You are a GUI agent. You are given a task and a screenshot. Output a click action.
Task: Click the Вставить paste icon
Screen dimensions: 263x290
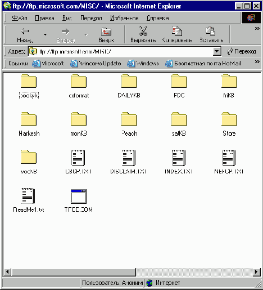coord(211,31)
